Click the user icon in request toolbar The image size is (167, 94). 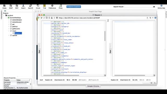point(52,18)
